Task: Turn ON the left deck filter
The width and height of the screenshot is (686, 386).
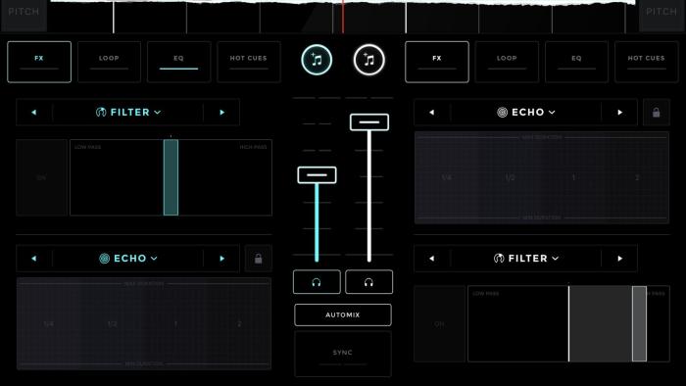Action: click(41, 177)
